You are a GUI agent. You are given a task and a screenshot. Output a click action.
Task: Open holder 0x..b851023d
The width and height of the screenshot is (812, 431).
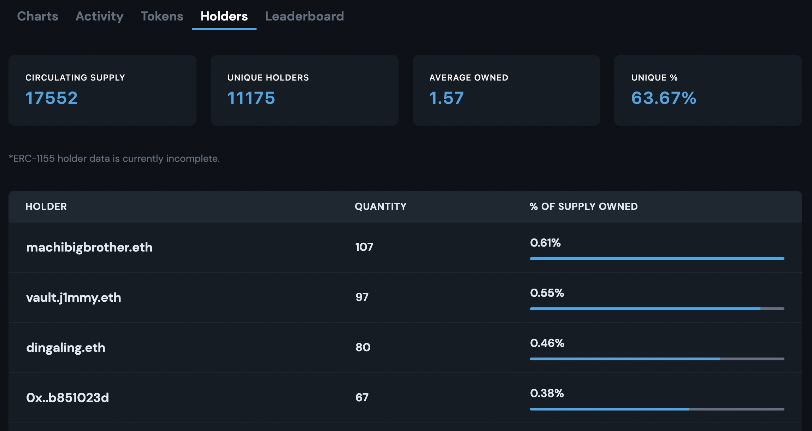[67, 398]
